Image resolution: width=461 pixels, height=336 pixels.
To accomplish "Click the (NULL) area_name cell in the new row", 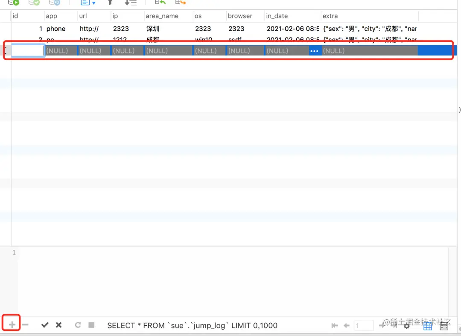I will tap(169, 51).
